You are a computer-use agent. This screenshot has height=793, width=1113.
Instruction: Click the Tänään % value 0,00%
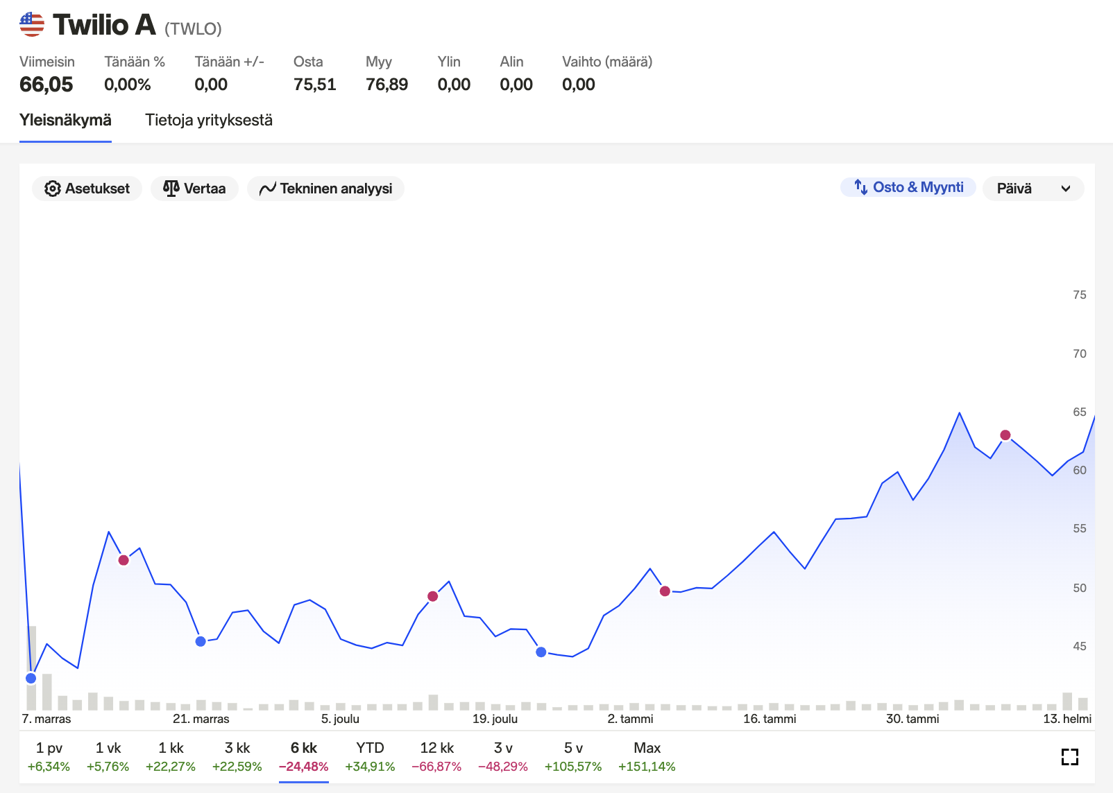click(128, 85)
